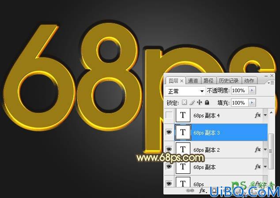Add a layer style via bottom fx
The height and width of the screenshot is (198, 280).
[x=202, y=191]
